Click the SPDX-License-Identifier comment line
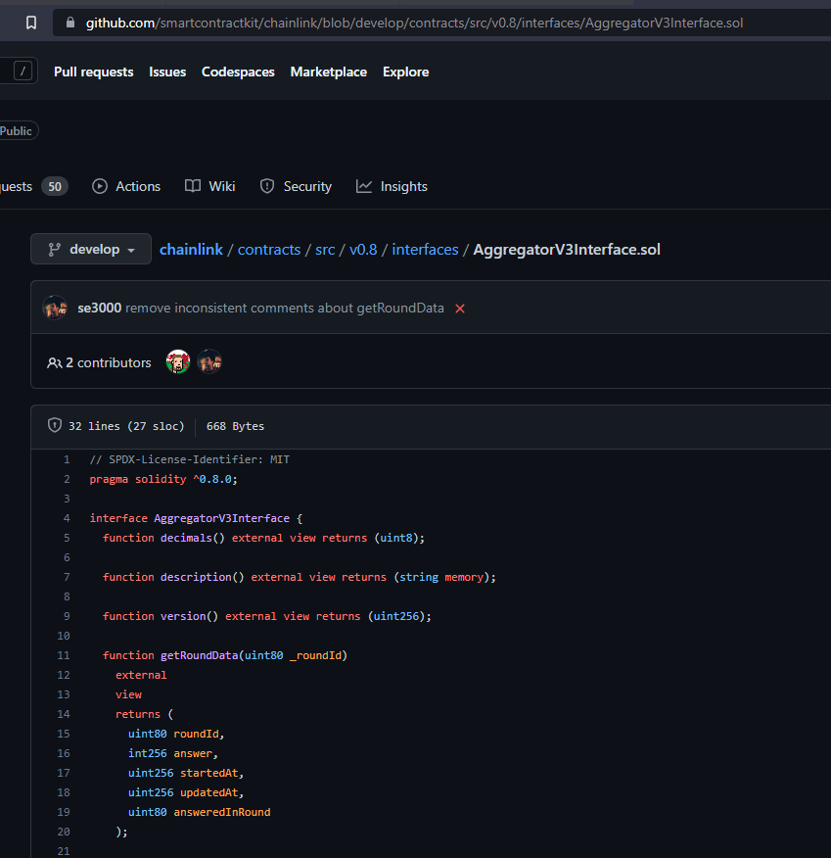Image resolution: width=831 pixels, height=858 pixels. 190,459
